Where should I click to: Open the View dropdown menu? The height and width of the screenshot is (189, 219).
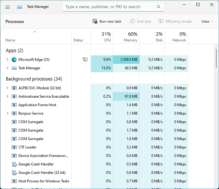(x=207, y=22)
